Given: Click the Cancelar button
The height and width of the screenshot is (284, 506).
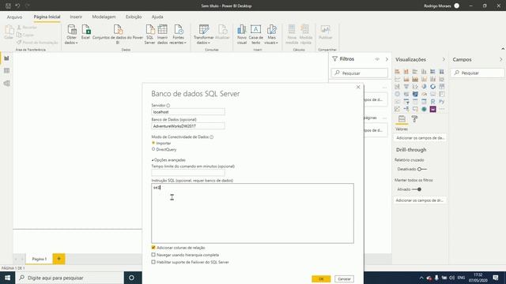Looking at the screenshot, I should click(345, 278).
